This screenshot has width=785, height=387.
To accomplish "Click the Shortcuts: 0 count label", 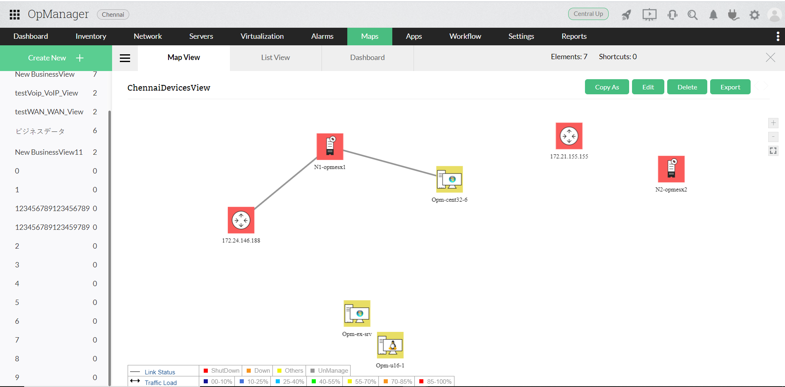I will pos(618,57).
